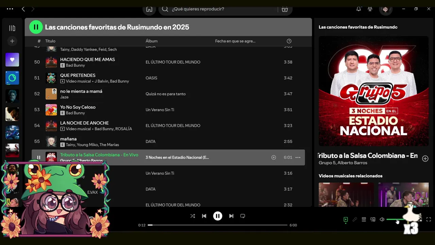
Task: Open the friends activity icon
Action: click(x=370, y=9)
